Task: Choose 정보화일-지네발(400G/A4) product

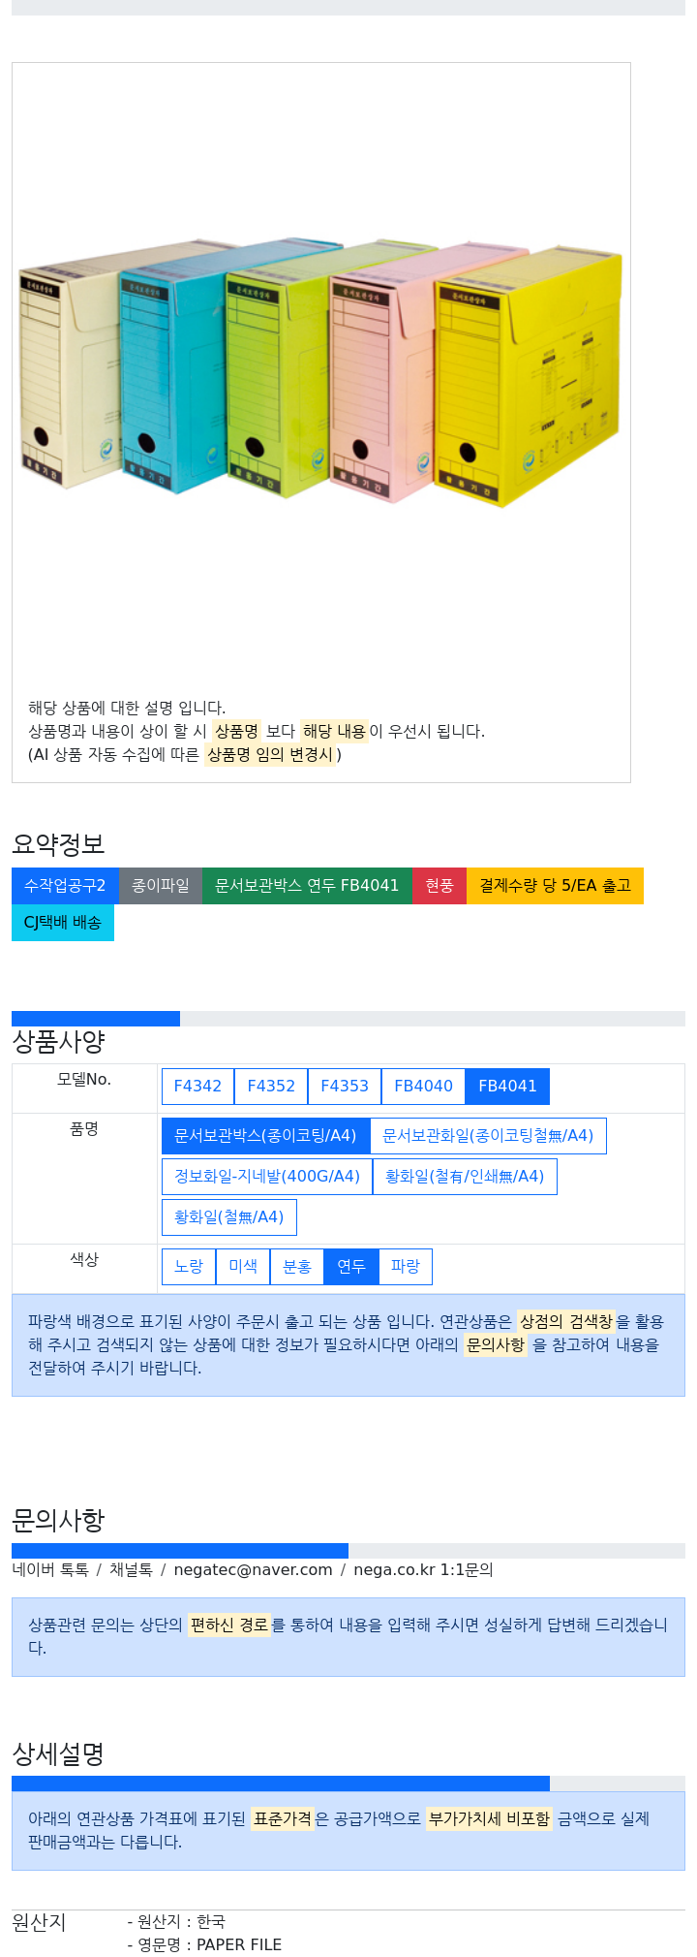Action: [267, 1176]
